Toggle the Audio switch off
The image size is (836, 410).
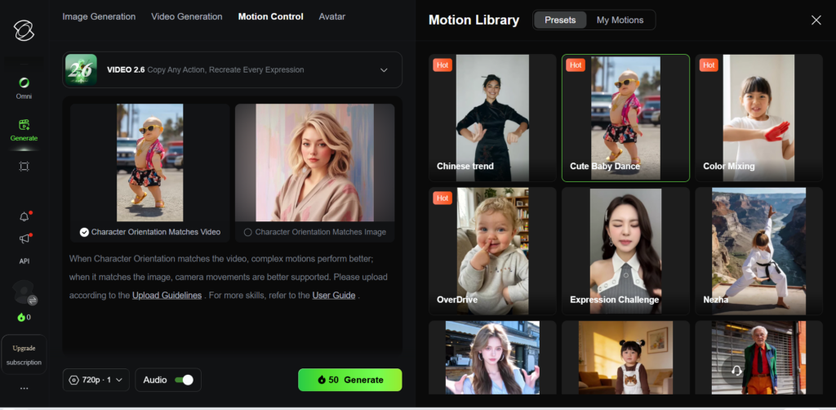coord(184,380)
